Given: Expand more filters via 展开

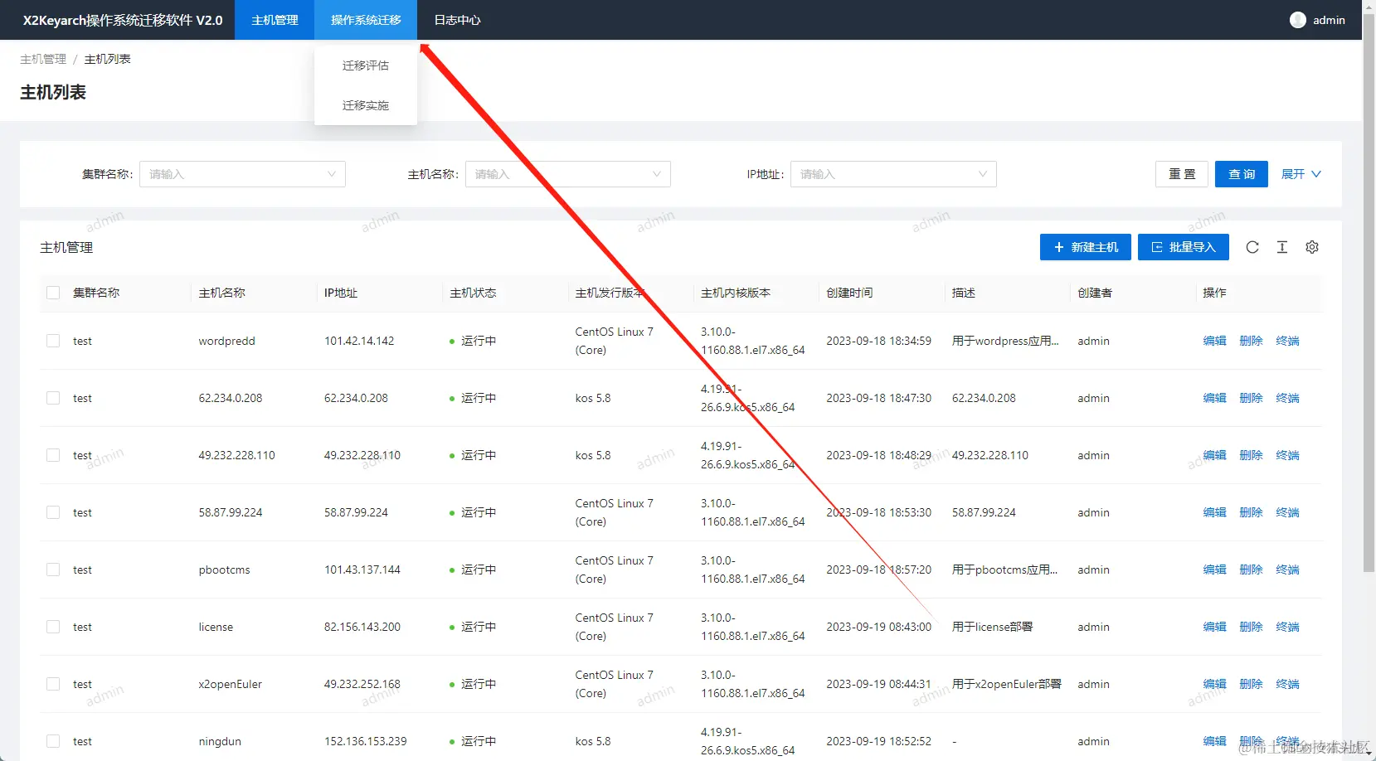Looking at the screenshot, I should point(1301,174).
